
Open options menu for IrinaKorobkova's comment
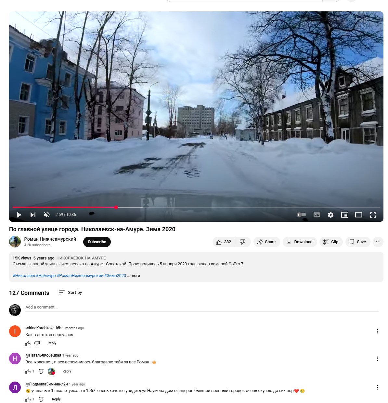[377, 331]
